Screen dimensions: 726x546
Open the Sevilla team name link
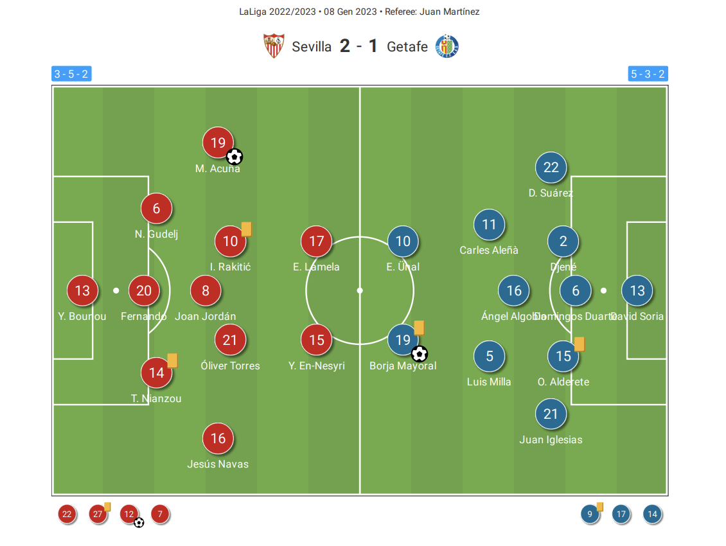pyautogui.click(x=312, y=47)
